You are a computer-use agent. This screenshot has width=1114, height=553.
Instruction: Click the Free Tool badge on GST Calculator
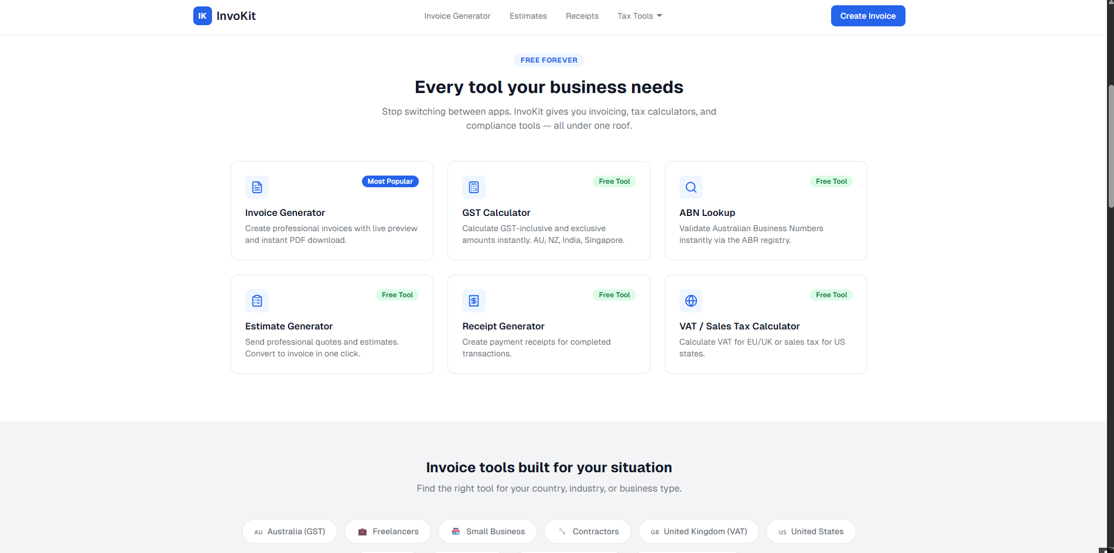(614, 181)
